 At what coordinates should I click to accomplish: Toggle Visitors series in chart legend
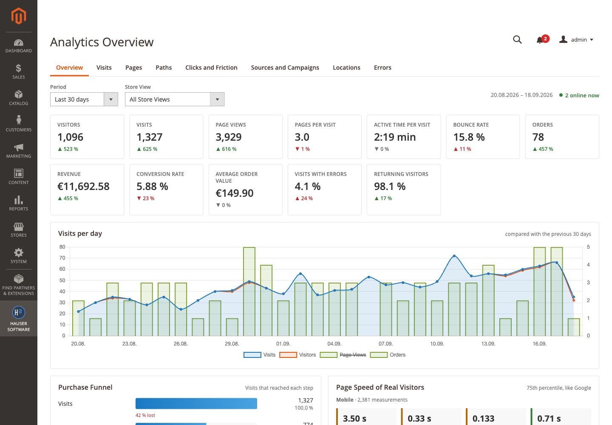297,355
